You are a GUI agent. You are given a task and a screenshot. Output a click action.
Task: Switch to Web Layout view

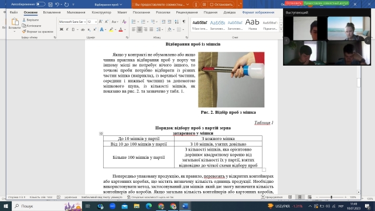(x=309, y=197)
